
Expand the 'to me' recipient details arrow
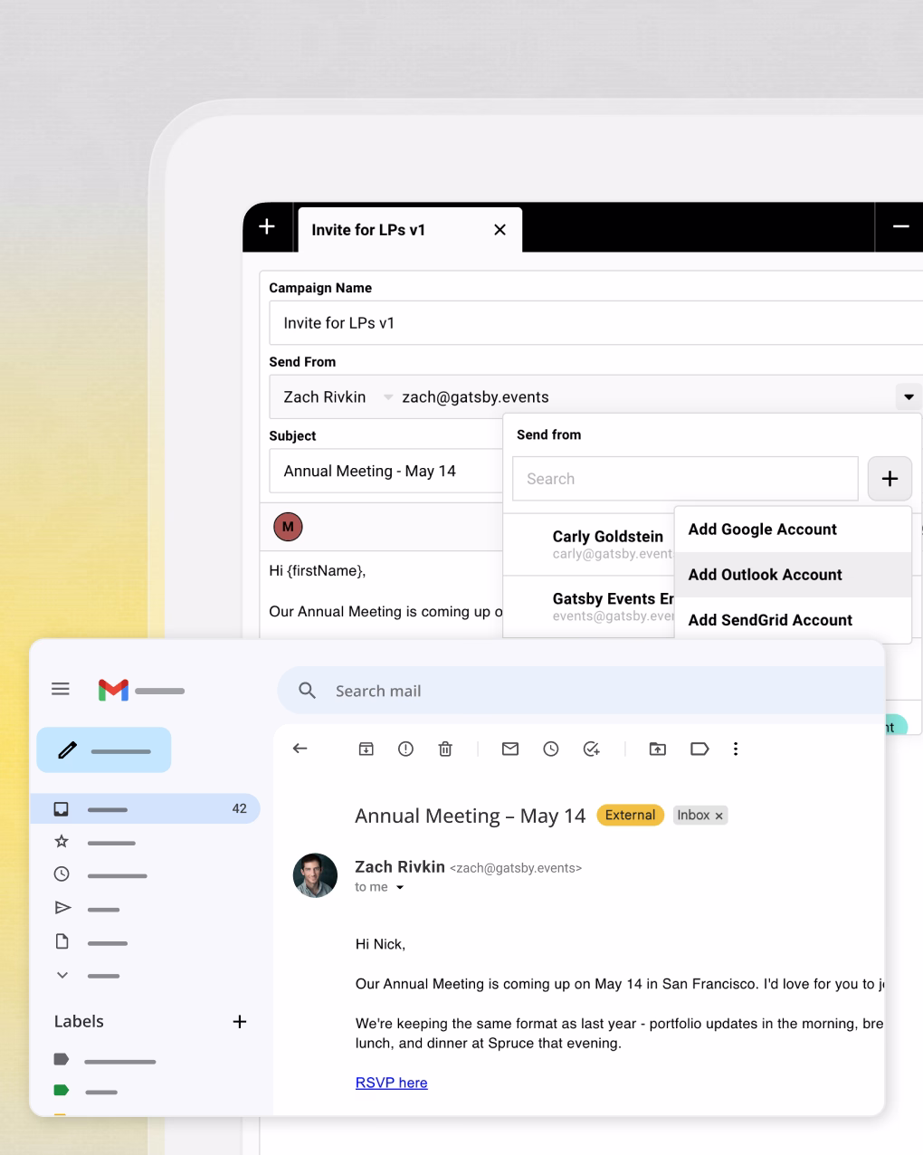coord(400,888)
